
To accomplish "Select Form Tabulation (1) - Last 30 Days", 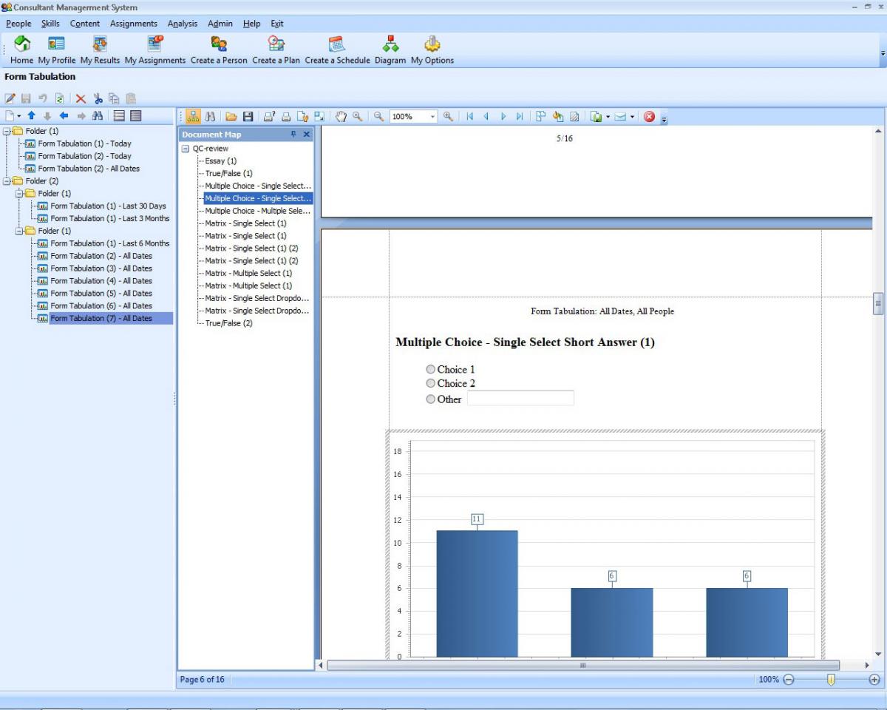I will tap(108, 206).
